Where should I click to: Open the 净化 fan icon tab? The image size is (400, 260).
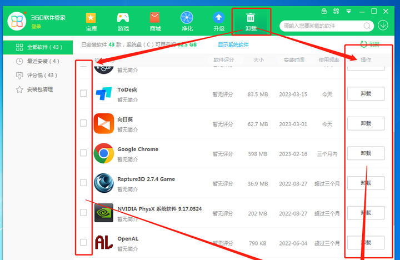point(187,22)
